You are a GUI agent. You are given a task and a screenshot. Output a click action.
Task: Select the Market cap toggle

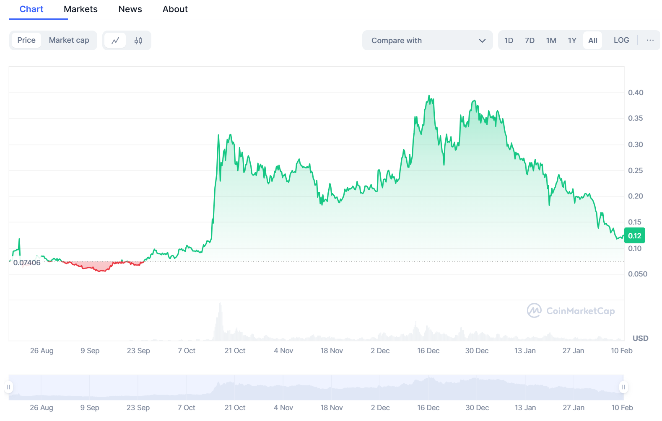[69, 40]
